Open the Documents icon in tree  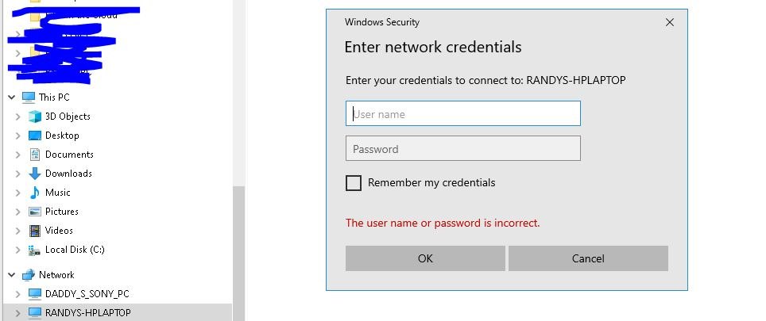35,155
